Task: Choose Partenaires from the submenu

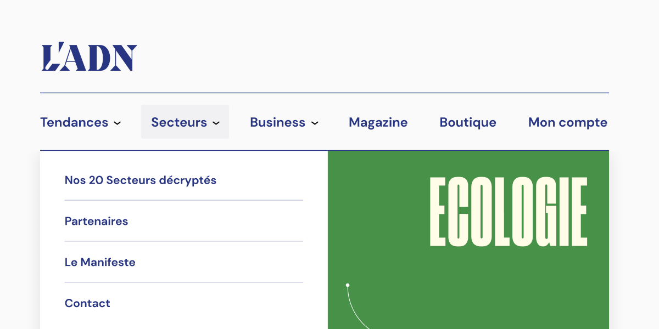Action: pos(96,221)
